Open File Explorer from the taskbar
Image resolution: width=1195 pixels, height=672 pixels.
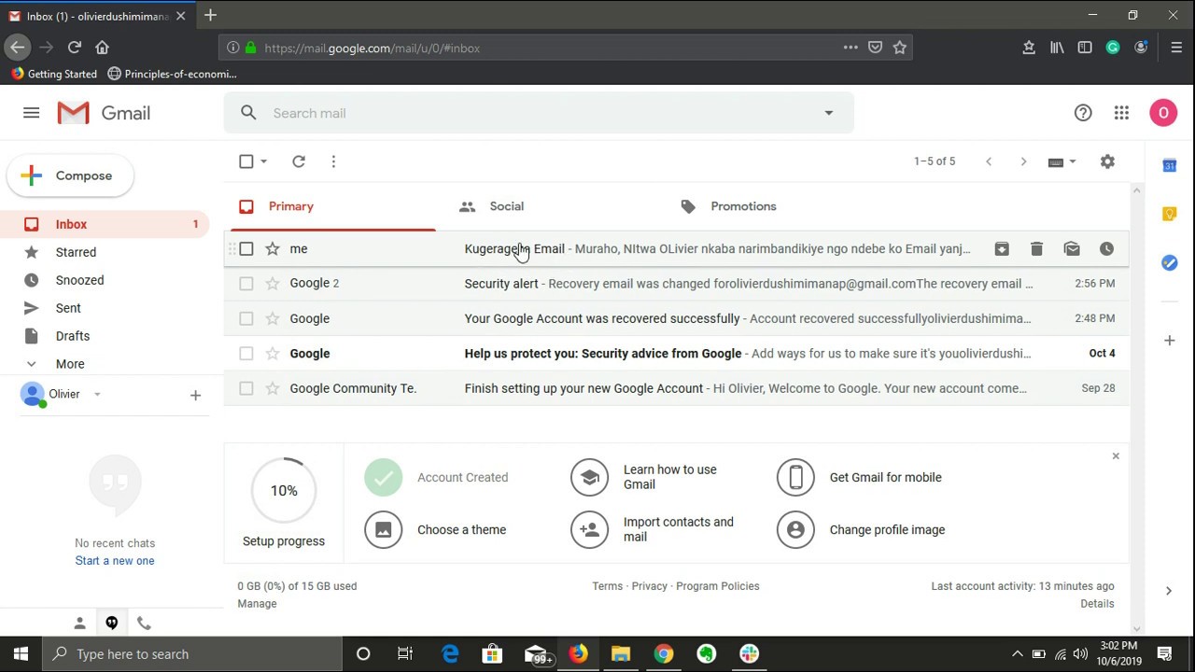[x=621, y=654]
